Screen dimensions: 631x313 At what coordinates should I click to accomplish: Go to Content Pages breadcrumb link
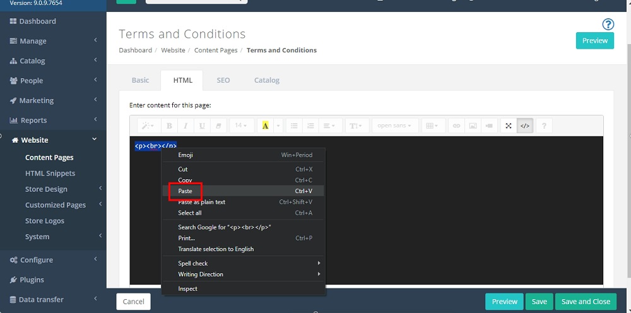(x=216, y=50)
